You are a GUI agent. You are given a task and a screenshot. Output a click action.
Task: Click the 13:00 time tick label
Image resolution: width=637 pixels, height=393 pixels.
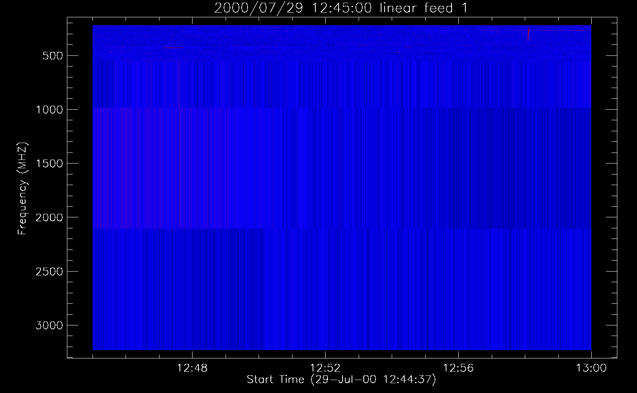pyautogui.click(x=591, y=368)
